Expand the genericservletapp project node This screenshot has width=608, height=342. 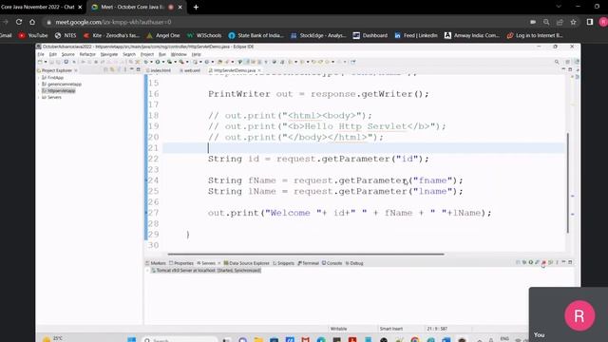(39, 85)
